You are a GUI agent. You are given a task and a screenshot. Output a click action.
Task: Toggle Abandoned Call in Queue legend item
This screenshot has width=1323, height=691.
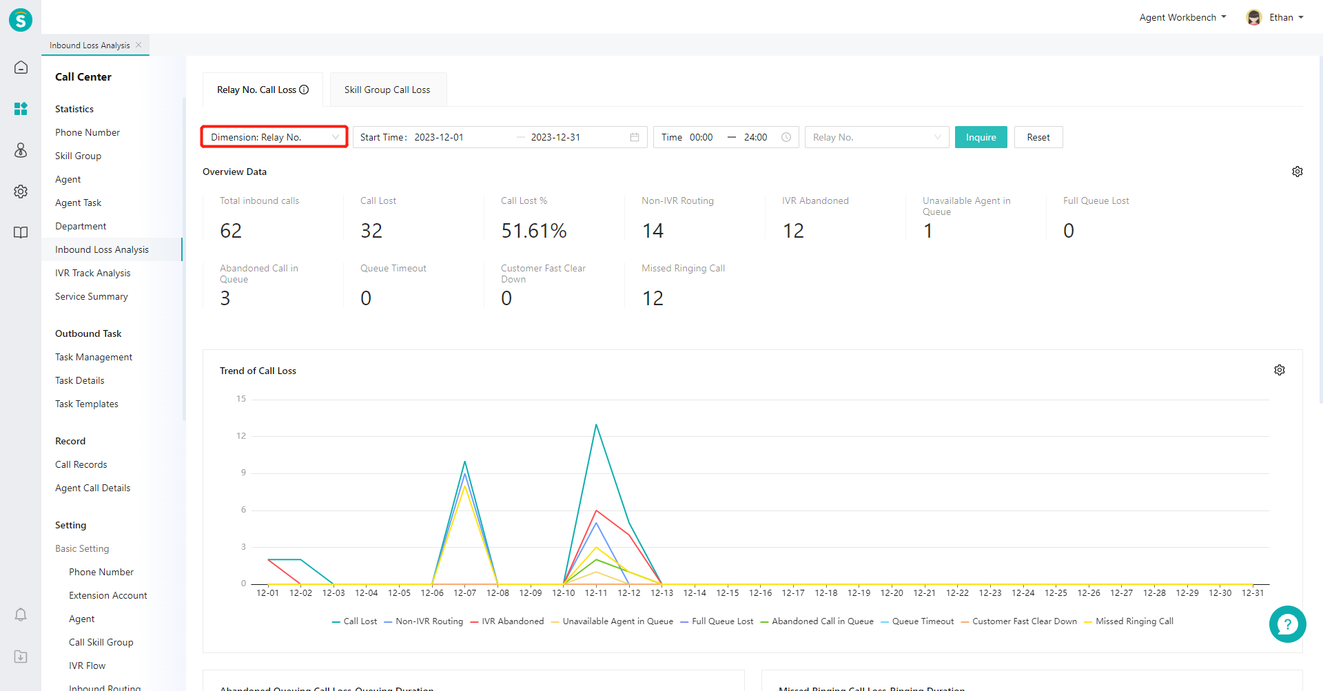(x=817, y=621)
